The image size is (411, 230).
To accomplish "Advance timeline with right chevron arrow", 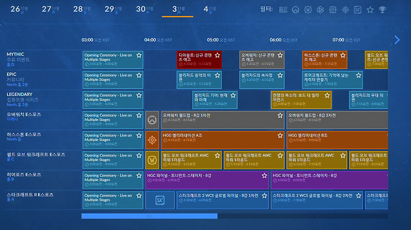I will (x=397, y=40).
